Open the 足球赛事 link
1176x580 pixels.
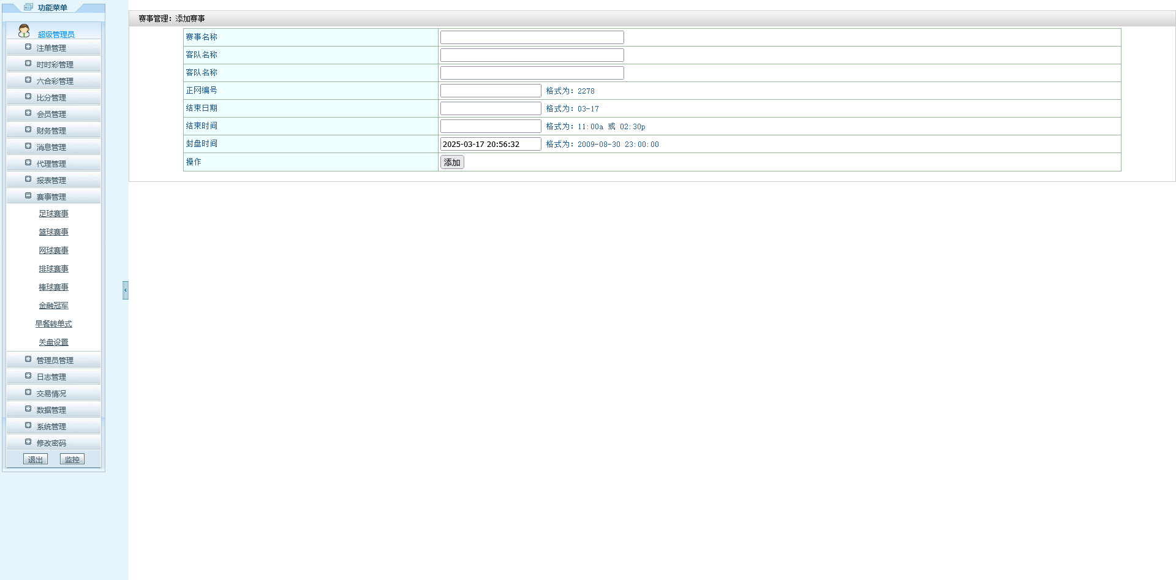pyautogui.click(x=53, y=214)
